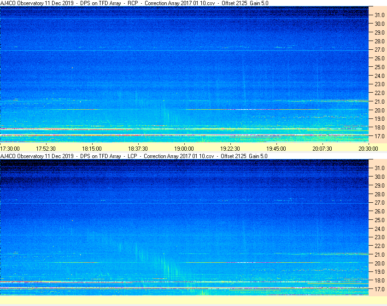
Task: Click the 29.0 frequency label in RCP panel
Action: (x=380, y=32)
